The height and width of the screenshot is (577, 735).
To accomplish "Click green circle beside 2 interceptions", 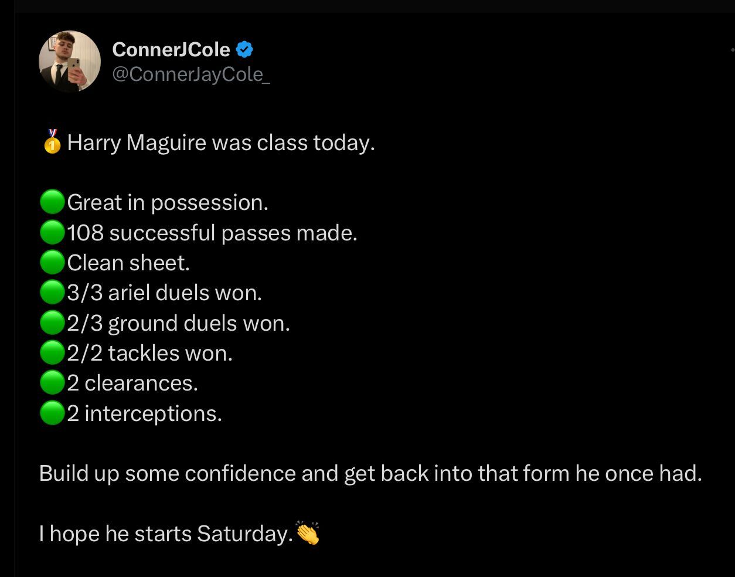I will point(52,413).
